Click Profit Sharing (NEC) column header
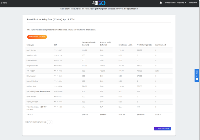Image resolution: width=200 pixels, height=140 pixels. (144, 45)
